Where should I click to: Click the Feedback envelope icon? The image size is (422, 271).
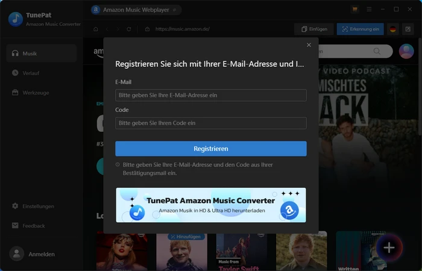click(15, 226)
